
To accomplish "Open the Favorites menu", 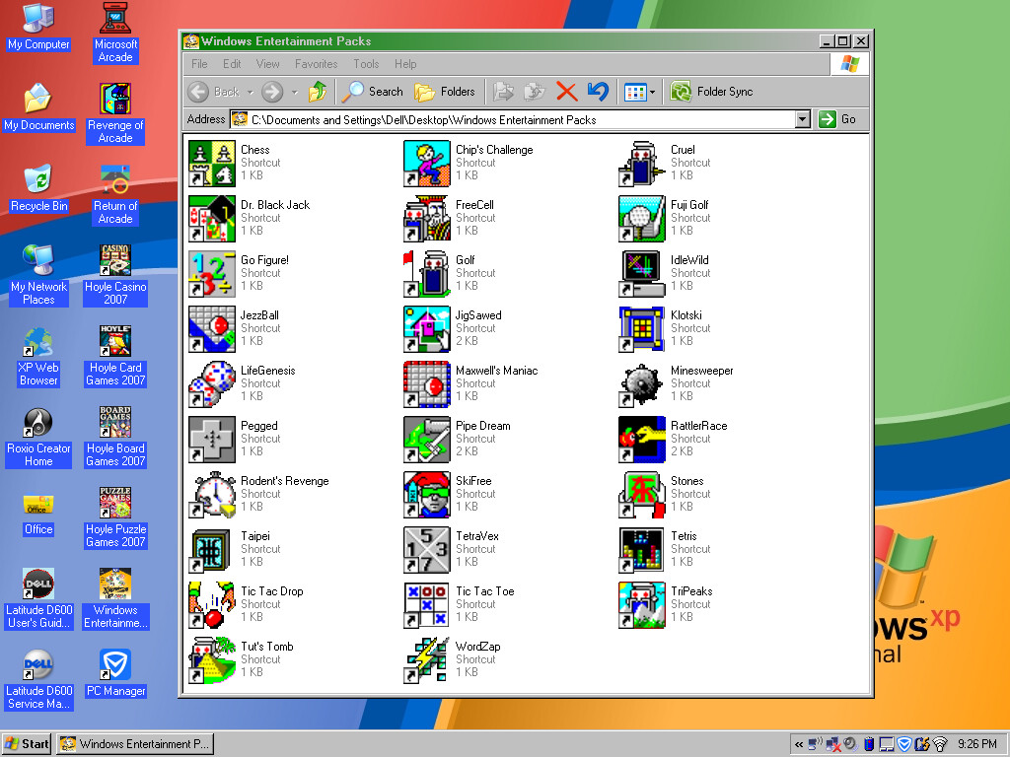I will tap(317, 64).
